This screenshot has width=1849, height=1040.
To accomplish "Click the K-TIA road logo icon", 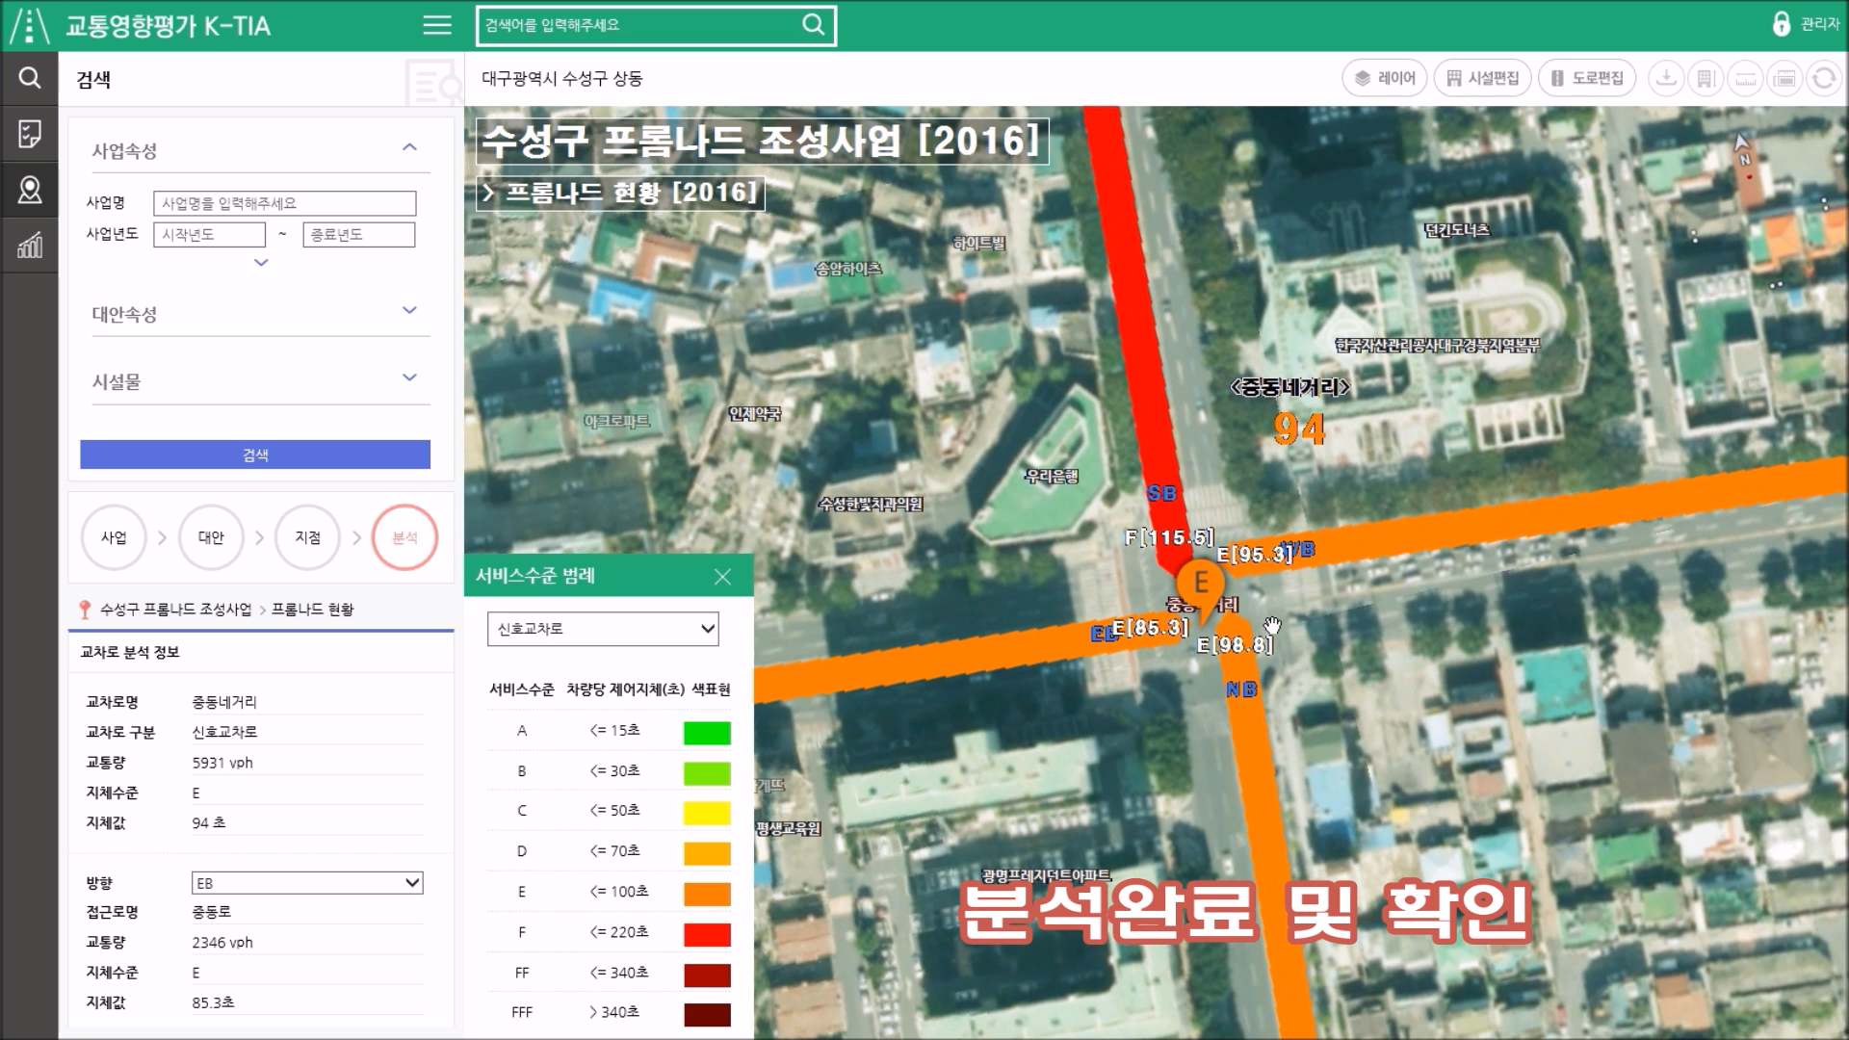I will 30,26.
